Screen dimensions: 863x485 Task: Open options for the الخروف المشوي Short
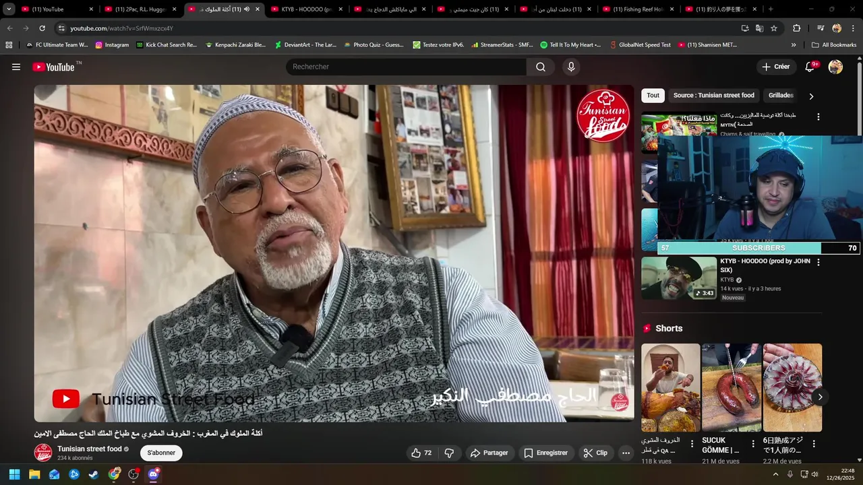[692, 444]
